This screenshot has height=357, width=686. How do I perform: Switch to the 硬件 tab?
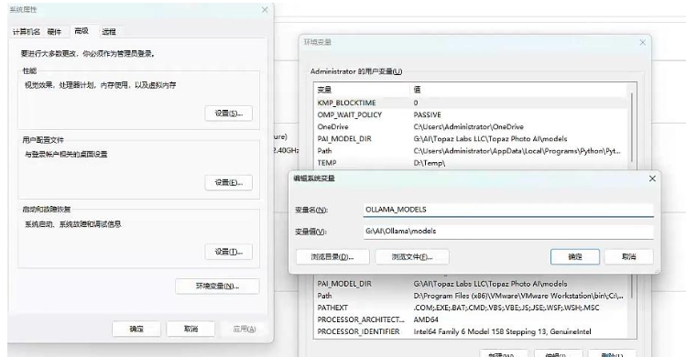click(54, 31)
